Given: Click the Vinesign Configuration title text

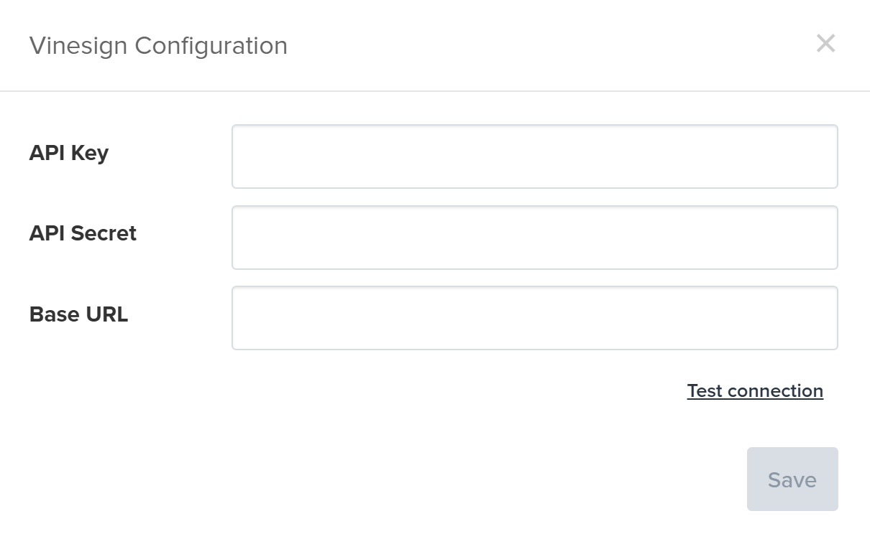Looking at the screenshot, I should click(x=158, y=46).
